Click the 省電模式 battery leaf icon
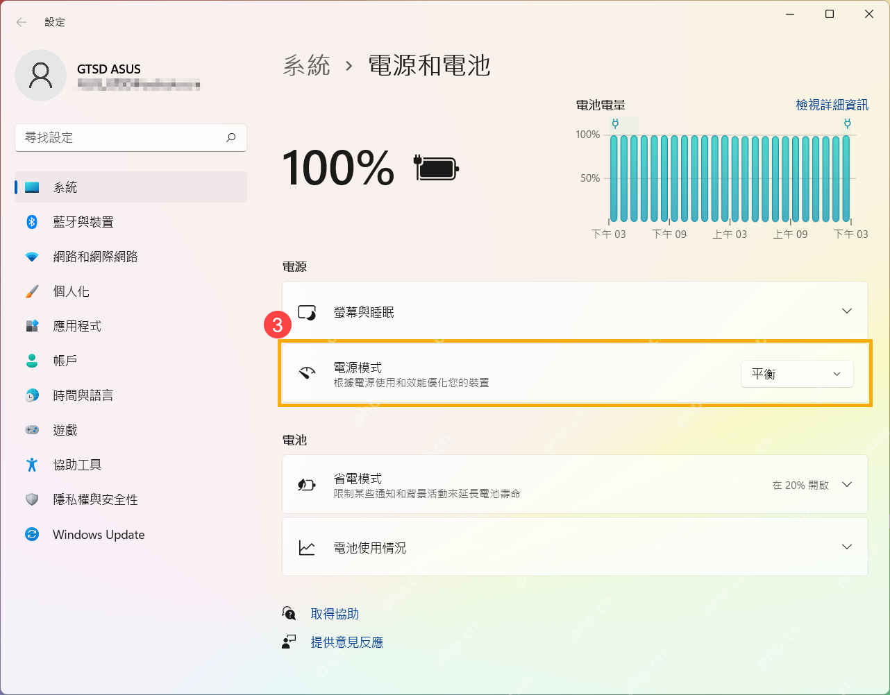The height and width of the screenshot is (695, 890). [307, 485]
